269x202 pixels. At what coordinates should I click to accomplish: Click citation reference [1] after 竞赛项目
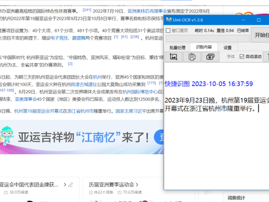pos(116,37)
